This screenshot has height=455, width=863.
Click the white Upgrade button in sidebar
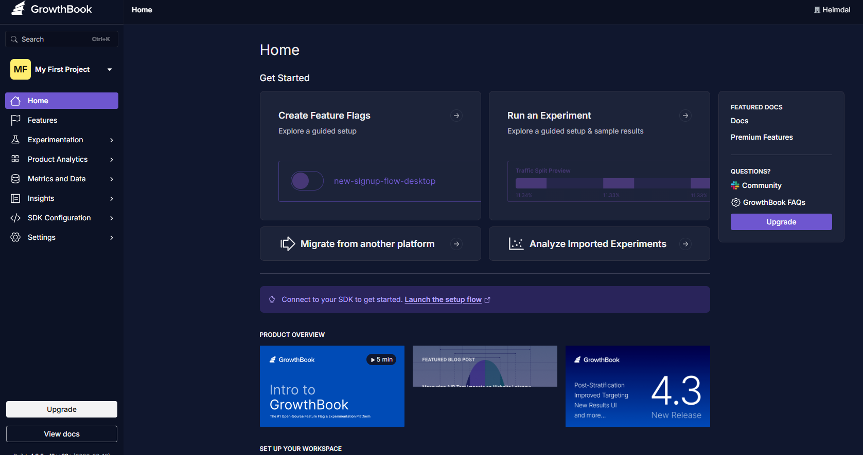pyautogui.click(x=62, y=409)
